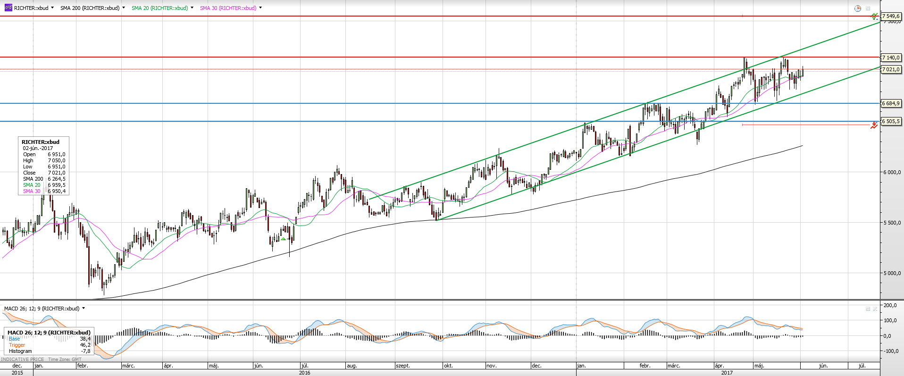Click the máj. 2017 month on the time axis
The width and height of the screenshot is (904, 376).
click(759, 366)
